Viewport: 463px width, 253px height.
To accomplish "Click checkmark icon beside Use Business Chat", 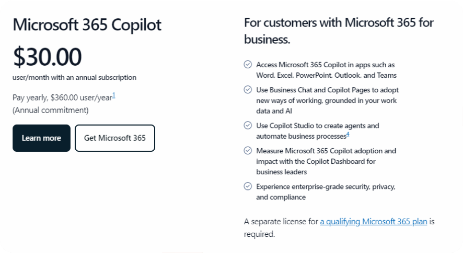I will [x=248, y=89].
